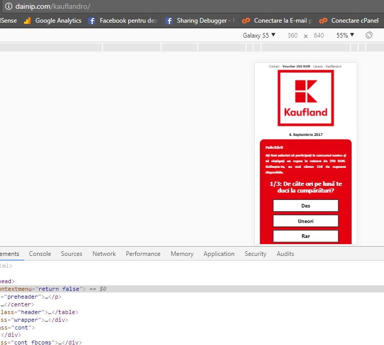Click Facebook pentru dezvoltatori bookmark icon

[x=92, y=21]
